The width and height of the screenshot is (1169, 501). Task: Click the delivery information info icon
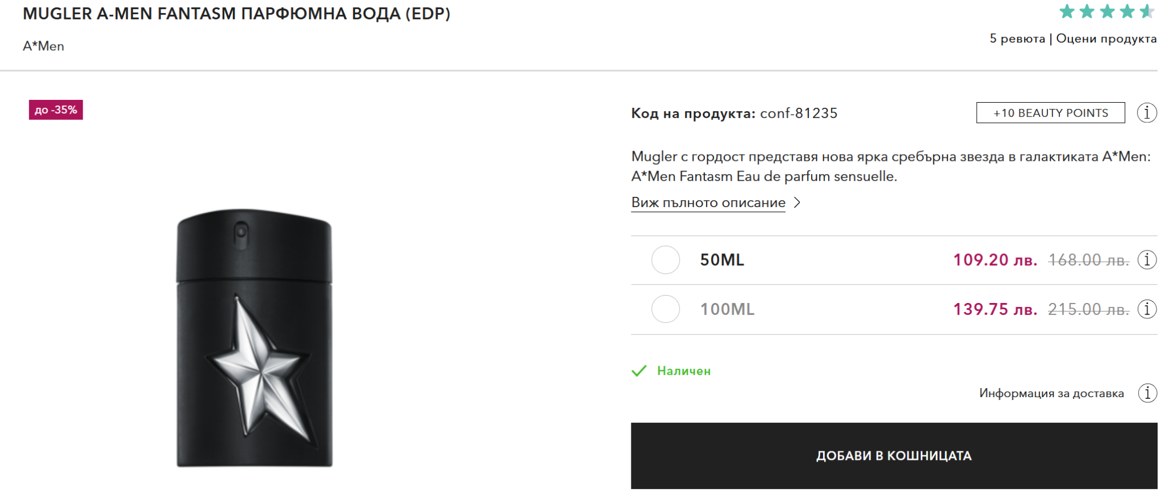[x=1147, y=393]
